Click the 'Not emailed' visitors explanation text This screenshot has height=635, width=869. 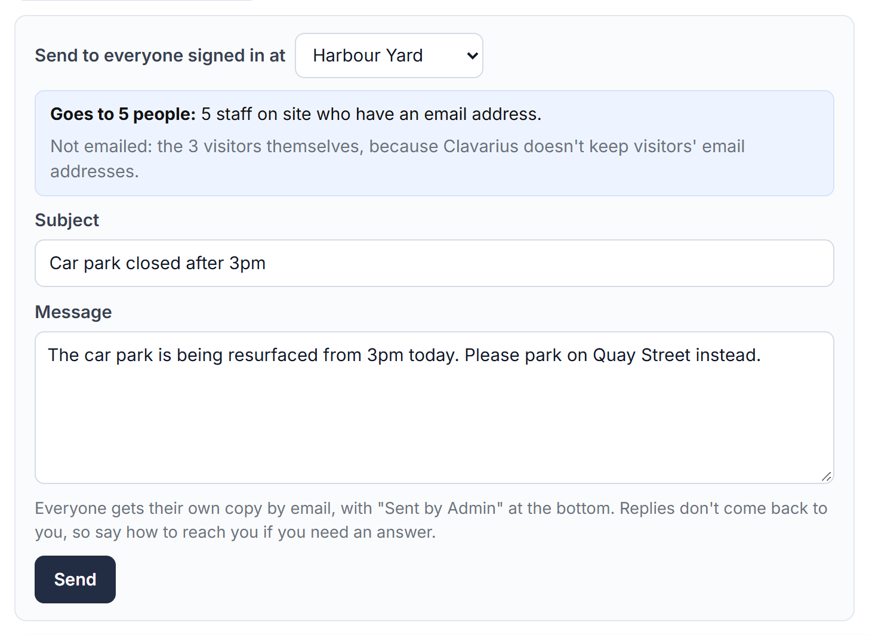click(397, 159)
